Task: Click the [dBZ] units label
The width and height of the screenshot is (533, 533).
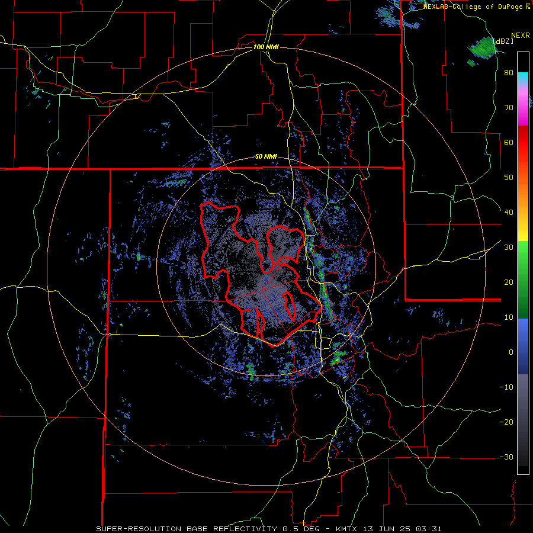Action: [503, 41]
